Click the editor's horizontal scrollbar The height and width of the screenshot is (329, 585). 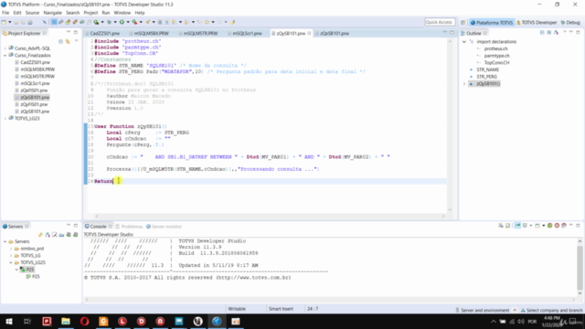(270, 216)
